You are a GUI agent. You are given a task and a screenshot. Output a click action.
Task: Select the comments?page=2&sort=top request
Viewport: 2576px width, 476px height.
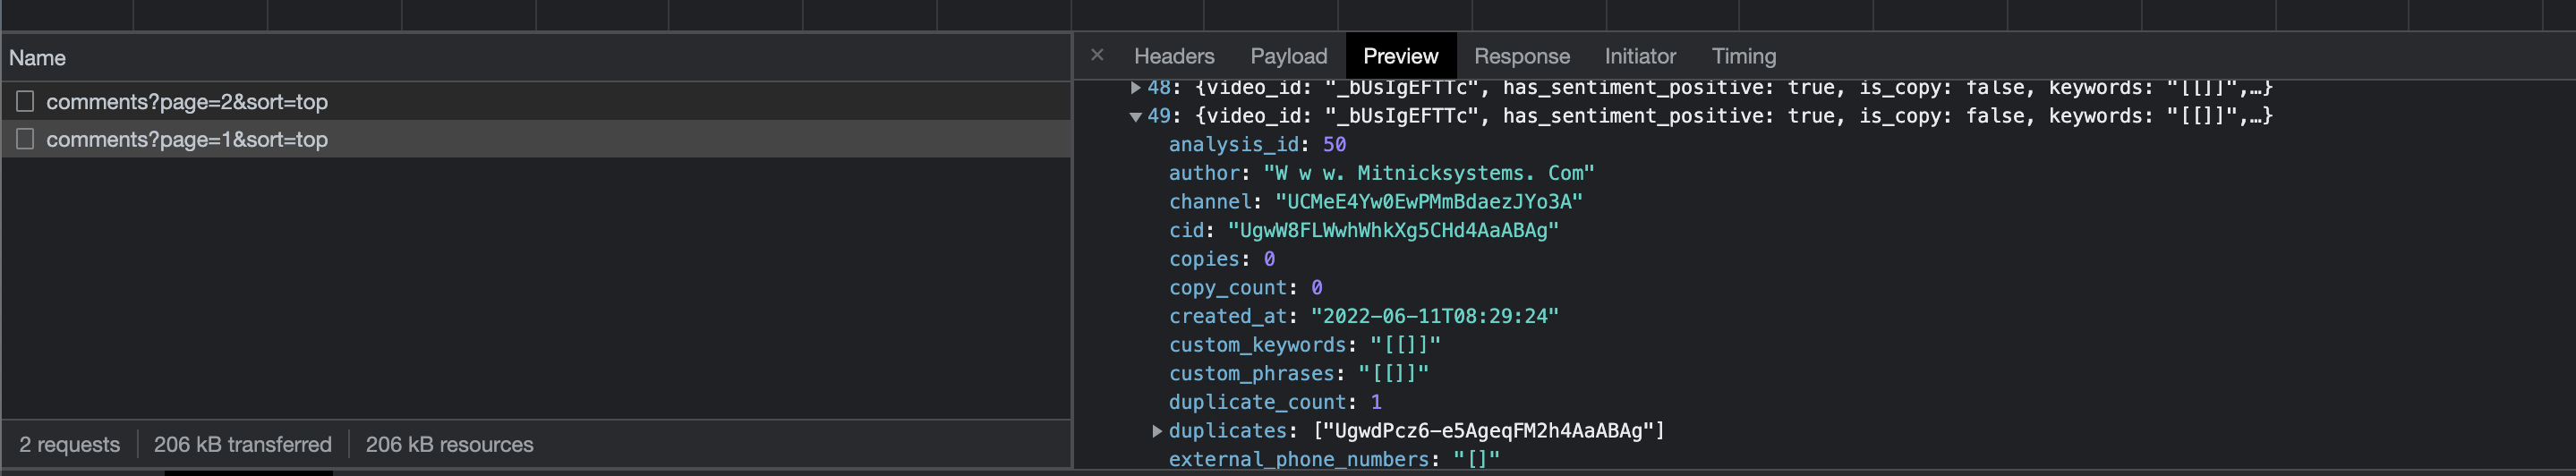536,101
